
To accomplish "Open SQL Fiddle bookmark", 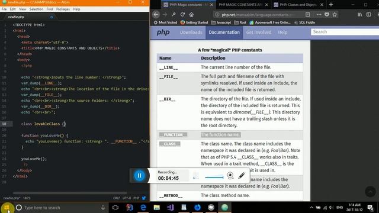I will [x=304, y=22].
